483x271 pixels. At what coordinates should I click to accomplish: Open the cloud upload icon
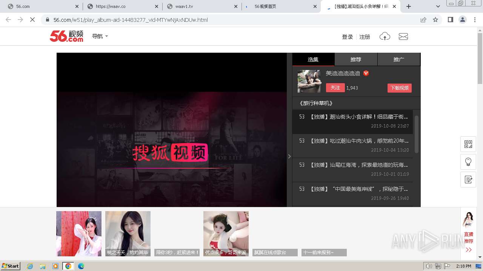[385, 37]
